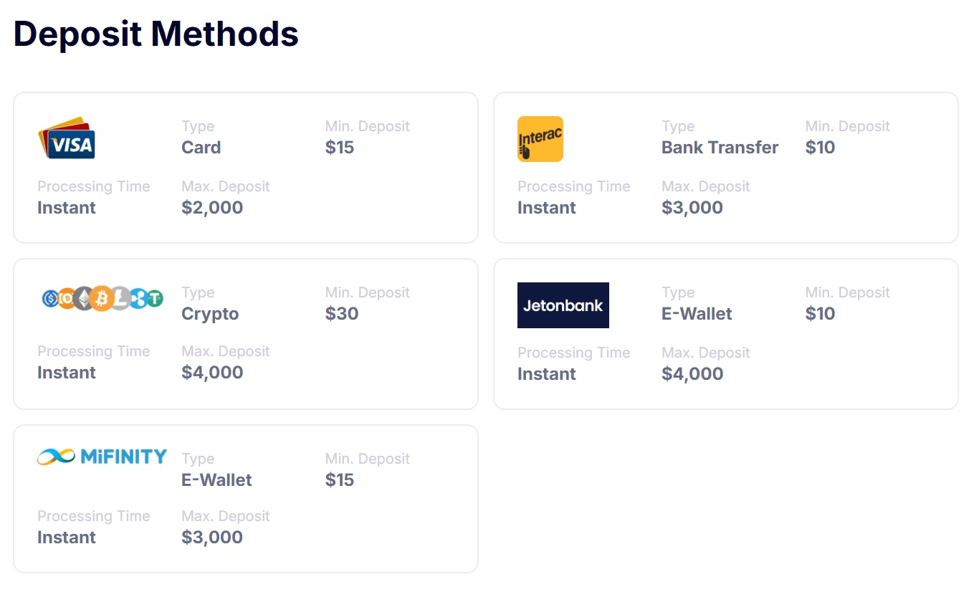974x592 pixels.
Task: Select the Interac yellow logo
Action: (x=540, y=139)
